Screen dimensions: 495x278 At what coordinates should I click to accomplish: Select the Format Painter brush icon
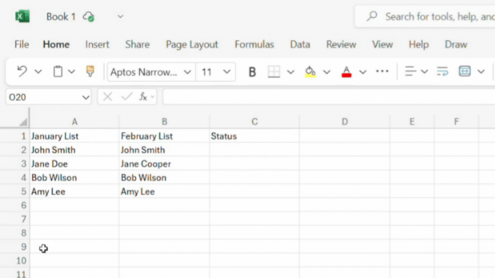pyautogui.click(x=90, y=71)
